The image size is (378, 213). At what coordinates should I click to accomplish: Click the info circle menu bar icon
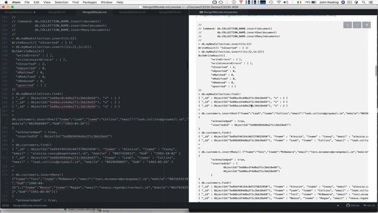(234, 2)
